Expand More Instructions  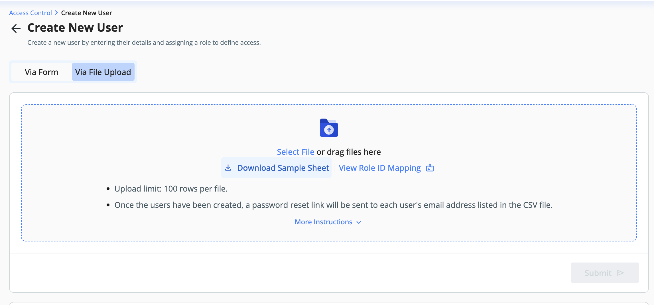[x=328, y=222]
